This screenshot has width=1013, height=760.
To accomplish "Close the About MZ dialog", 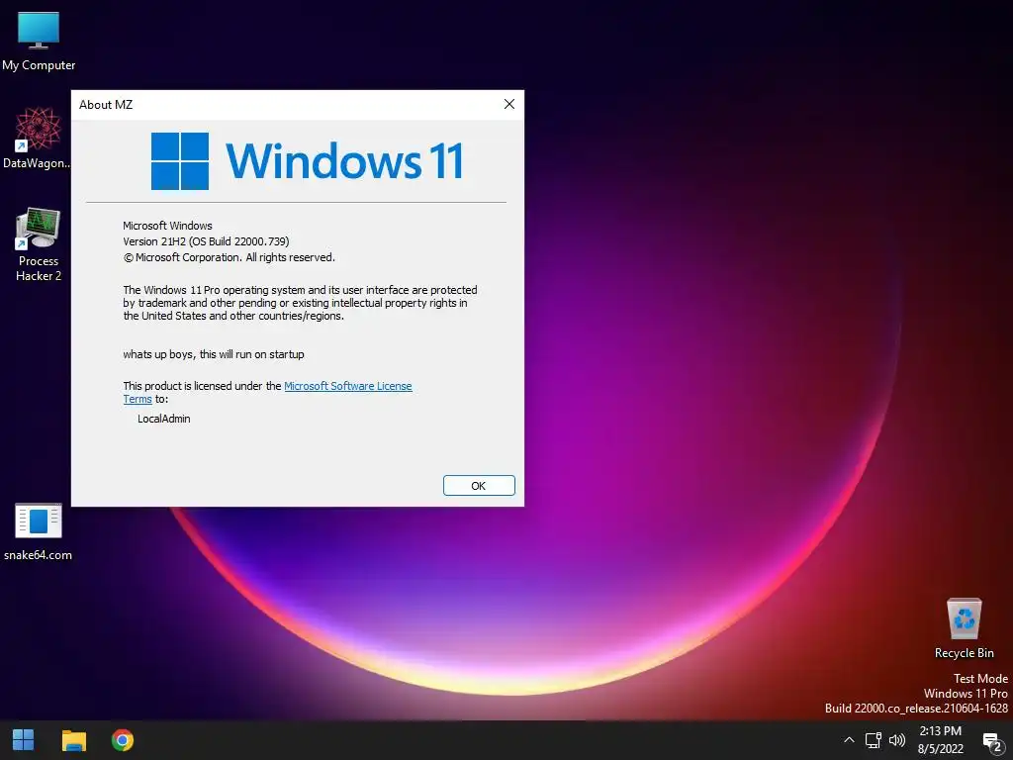I will (509, 104).
